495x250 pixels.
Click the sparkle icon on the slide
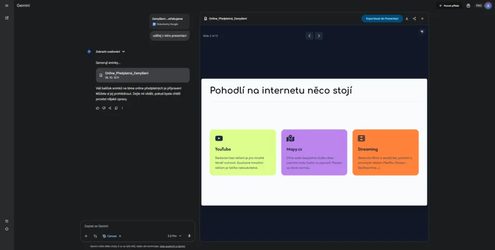click(x=422, y=32)
